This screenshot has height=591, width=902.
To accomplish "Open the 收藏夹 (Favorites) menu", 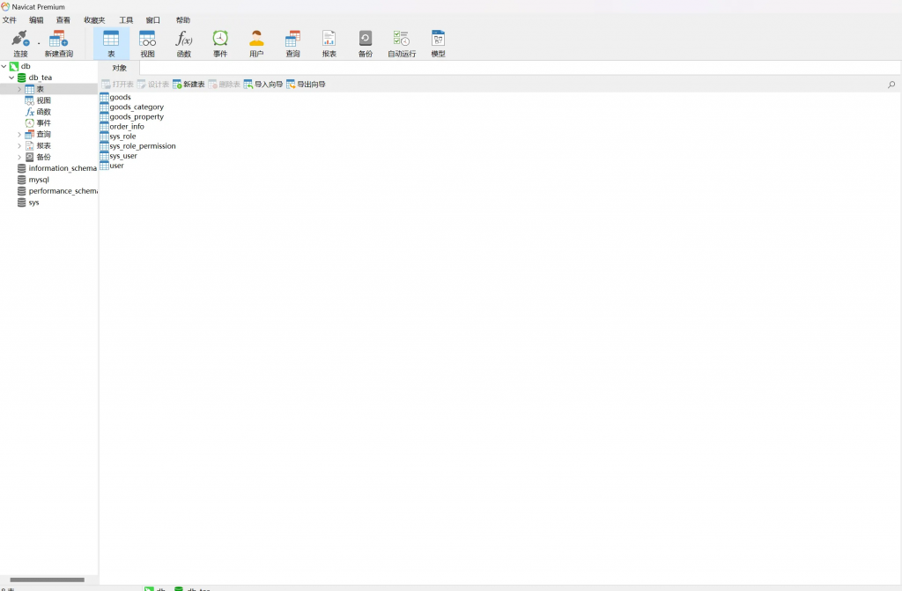I will pos(94,19).
